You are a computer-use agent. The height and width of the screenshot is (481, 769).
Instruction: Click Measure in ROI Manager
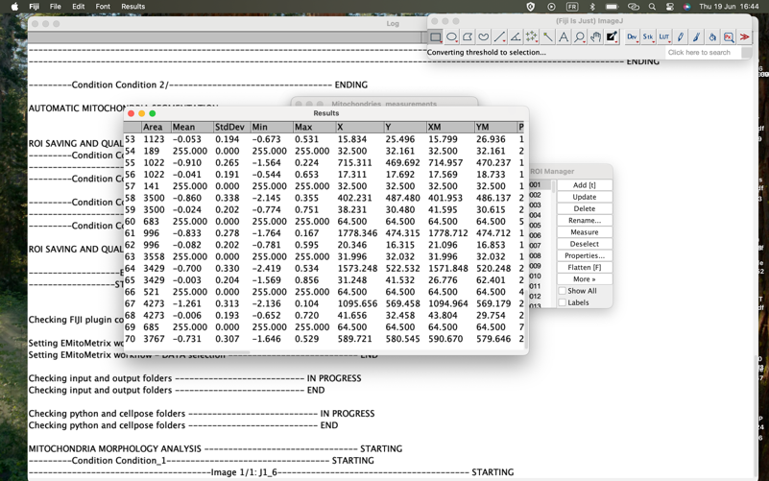[584, 232]
